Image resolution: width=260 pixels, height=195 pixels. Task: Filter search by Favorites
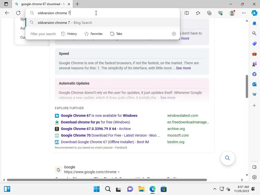[93, 34]
